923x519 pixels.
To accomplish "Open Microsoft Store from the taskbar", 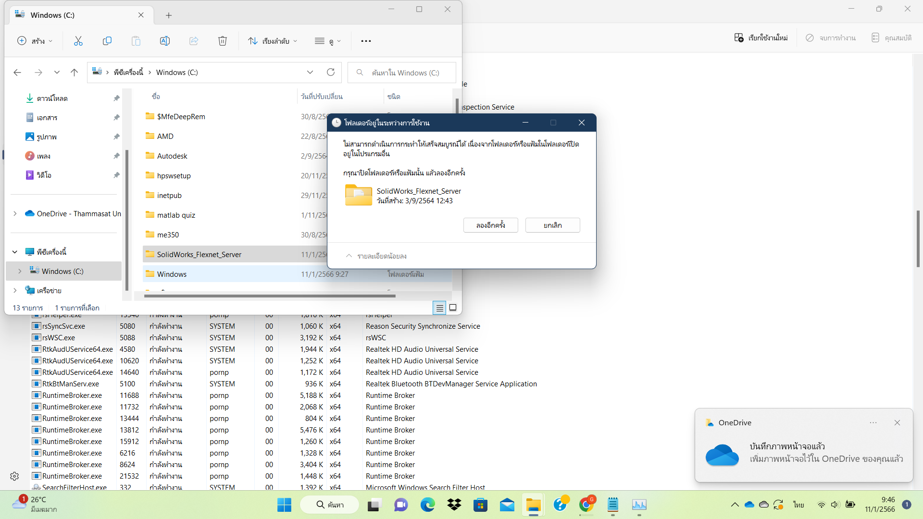I will (480, 505).
